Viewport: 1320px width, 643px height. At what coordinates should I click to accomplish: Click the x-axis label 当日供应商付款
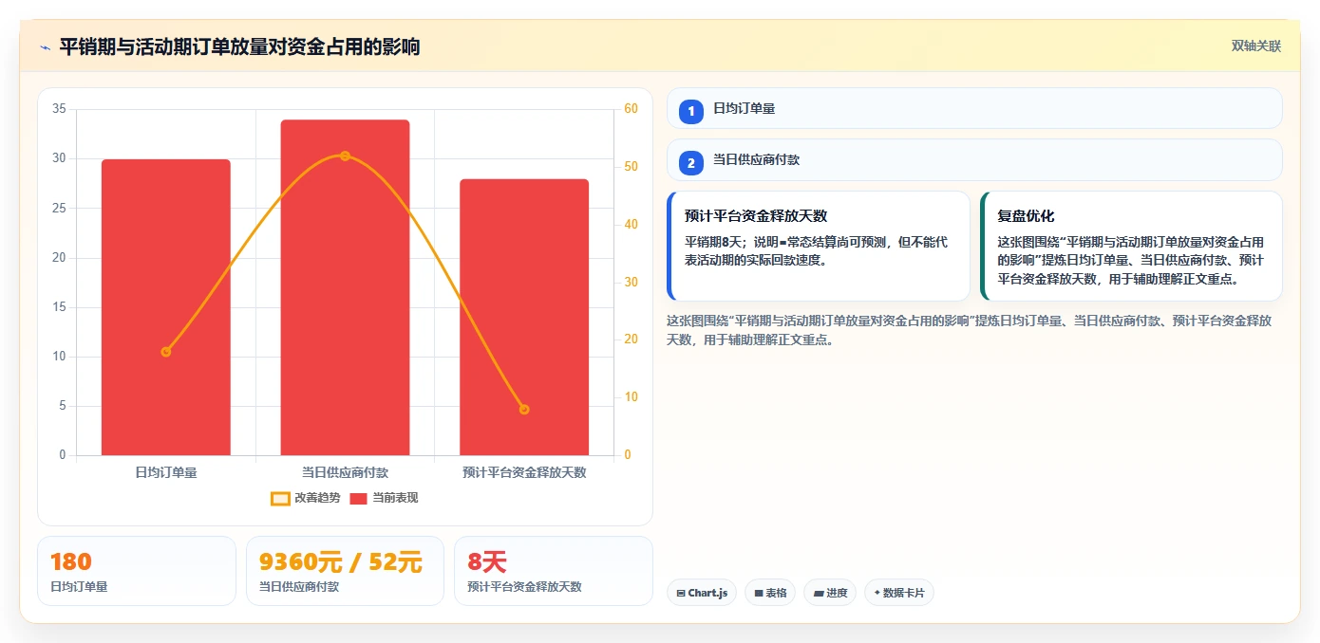click(x=345, y=472)
